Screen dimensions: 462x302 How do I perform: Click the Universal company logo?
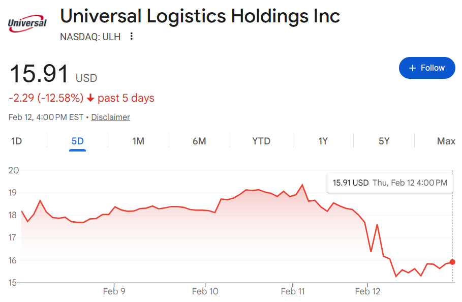coord(27,23)
